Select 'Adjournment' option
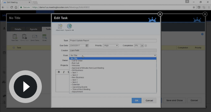 (x=113, y=92)
